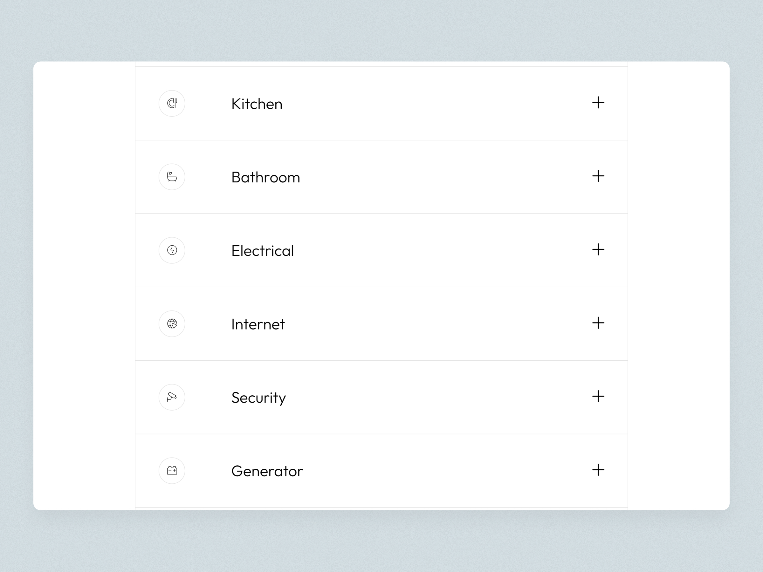Click the Internet heading text
763x572 pixels.
click(x=258, y=324)
